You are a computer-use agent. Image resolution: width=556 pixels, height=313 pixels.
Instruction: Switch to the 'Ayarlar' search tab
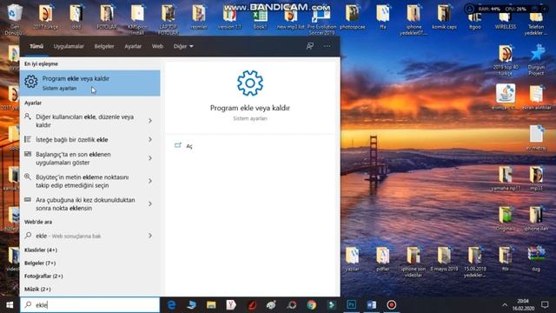pyautogui.click(x=133, y=46)
